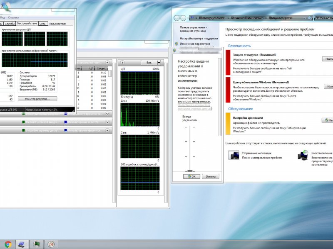The height and width of the screenshot is (249, 333).
Task: Click the ЦП column header in Resource Monitor
Action: point(88,68)
